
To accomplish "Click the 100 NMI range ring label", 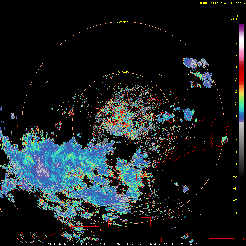I will [123, 22].
